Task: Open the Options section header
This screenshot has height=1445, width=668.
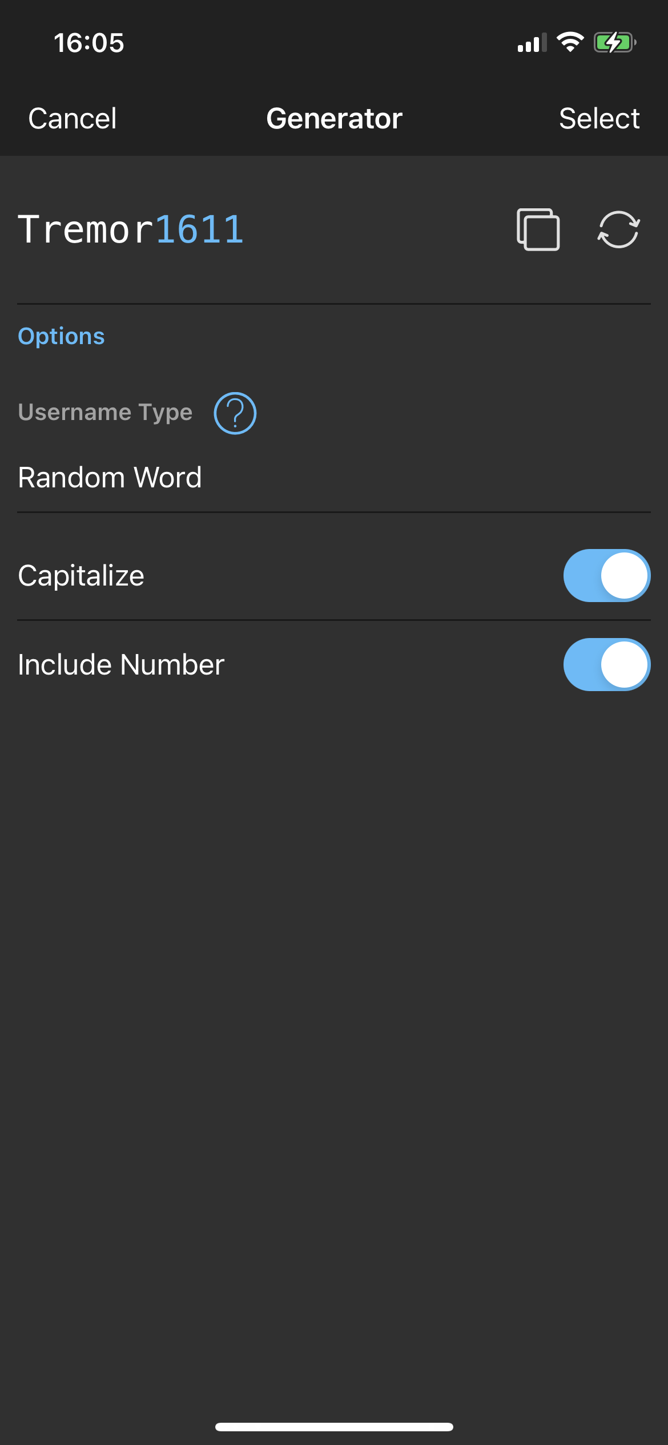Action: coord(61,336)
